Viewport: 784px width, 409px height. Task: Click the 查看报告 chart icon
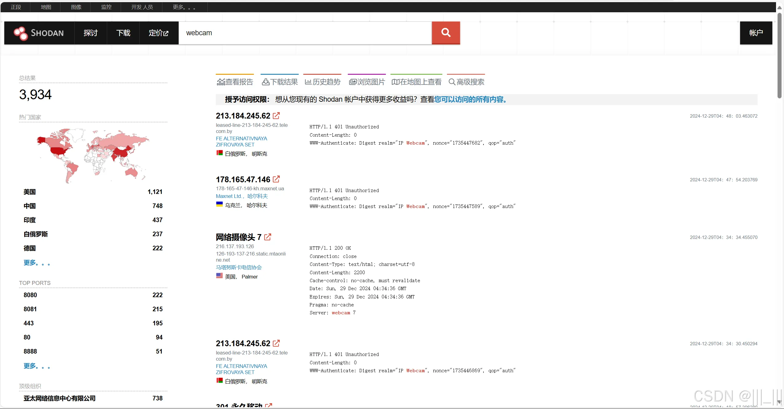221,82
